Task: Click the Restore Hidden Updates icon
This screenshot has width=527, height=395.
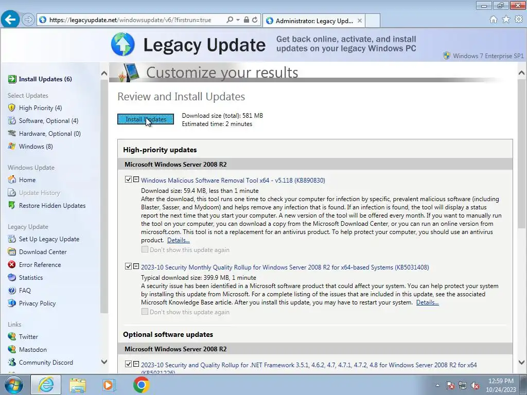Action: point(12,205)
